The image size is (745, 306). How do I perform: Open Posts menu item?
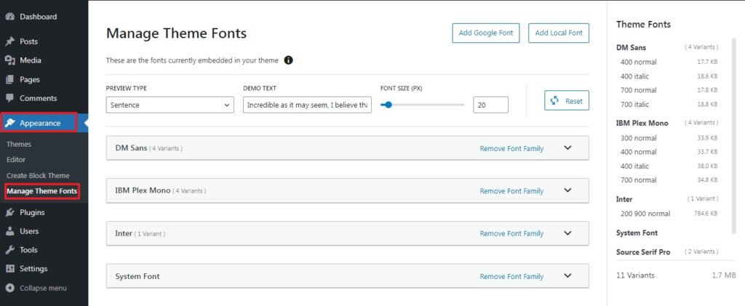[28, 41]
